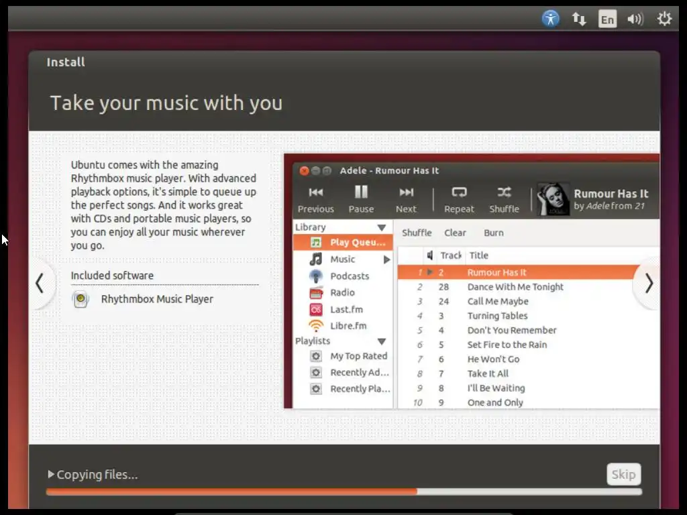The width and height of the screenshot is (687, 515).
Task: Open the Recently Played playlist
Action: [x=343, y=388]
